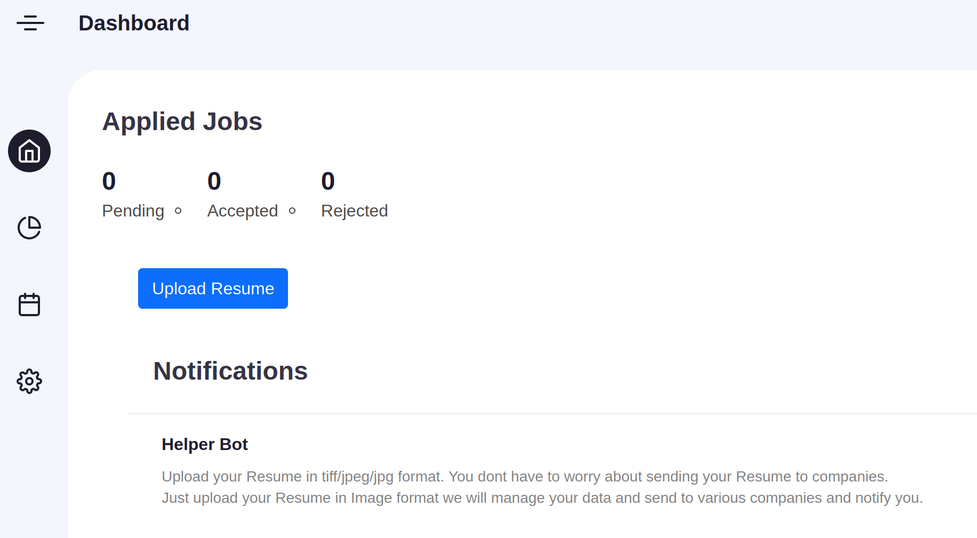Screen dimensions: 977x538
Task: Click the message line starting 'Upload your Resume'
Action: tap(525, 476)
